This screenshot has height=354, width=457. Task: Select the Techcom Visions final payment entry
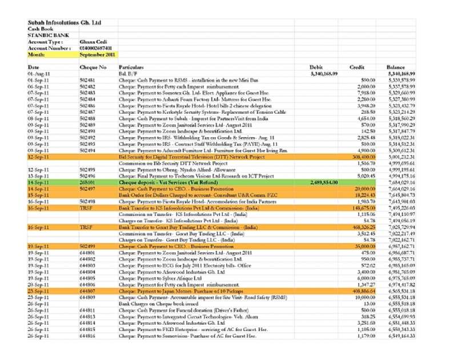196,176
